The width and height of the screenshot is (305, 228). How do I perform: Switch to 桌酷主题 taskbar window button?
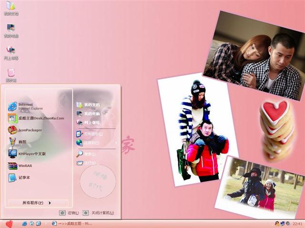[71, 223]
